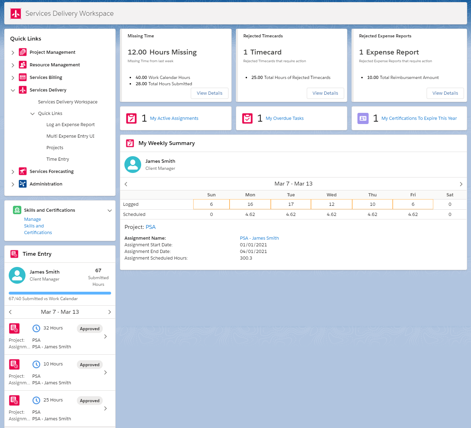Screen dimensions: 471x428
Task: Click James Smith avatar in My Weekly Summary
Action: point(133,165)
